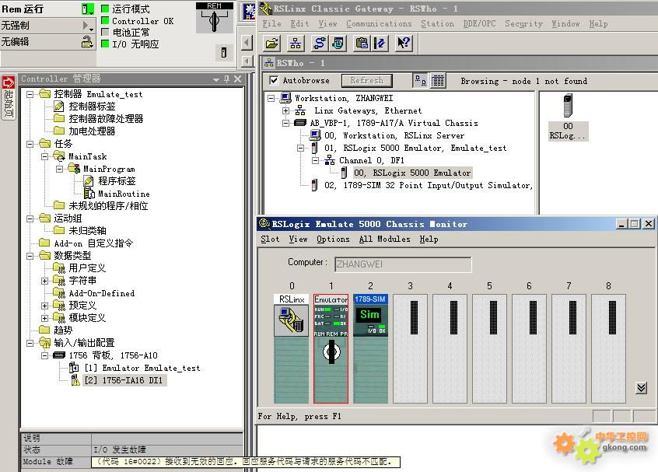Viewport: 658px width, 472px height.
Task: Click the Emulator key switch in slot 1
Action: coord(331,351)
